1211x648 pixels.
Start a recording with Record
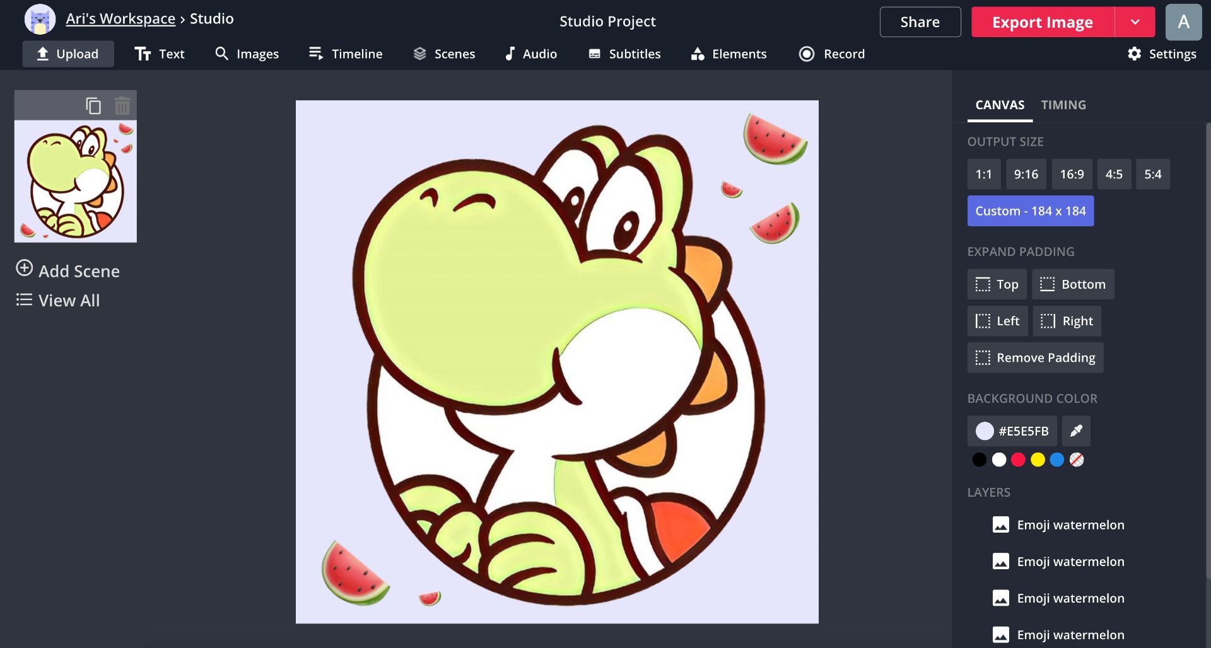click(831, 54)
